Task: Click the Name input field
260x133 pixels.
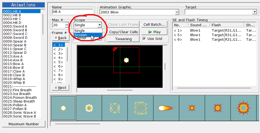Action: coord(72,12)
